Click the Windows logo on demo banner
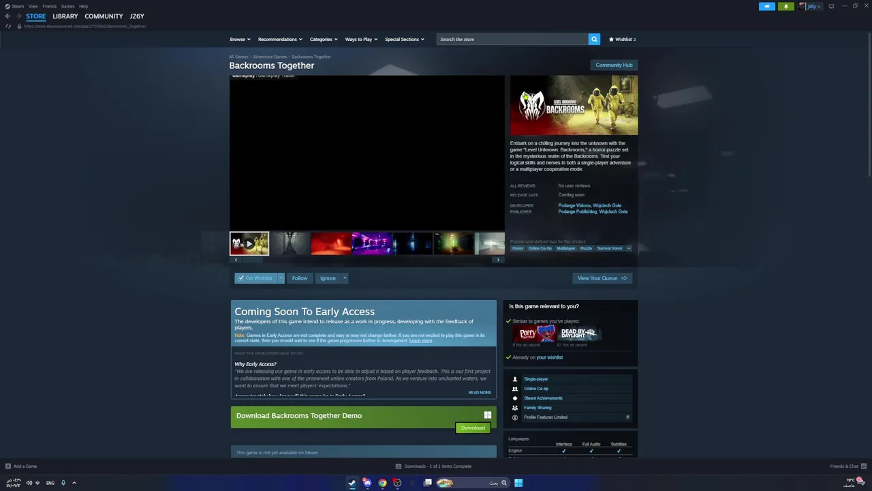872x491 pixels. click(x=488, y=415)
